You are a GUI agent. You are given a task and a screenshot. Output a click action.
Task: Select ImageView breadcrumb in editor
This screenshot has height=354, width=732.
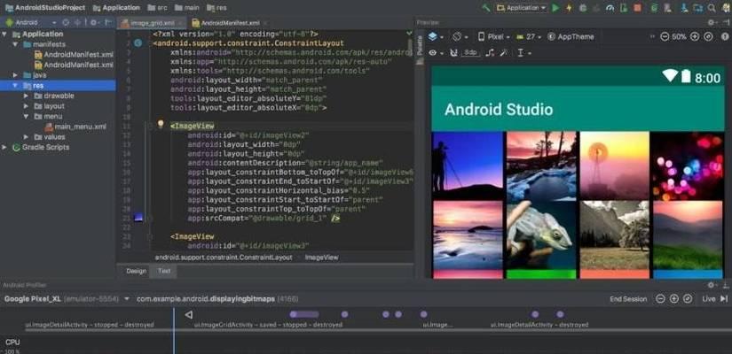(x=322, y=258)
